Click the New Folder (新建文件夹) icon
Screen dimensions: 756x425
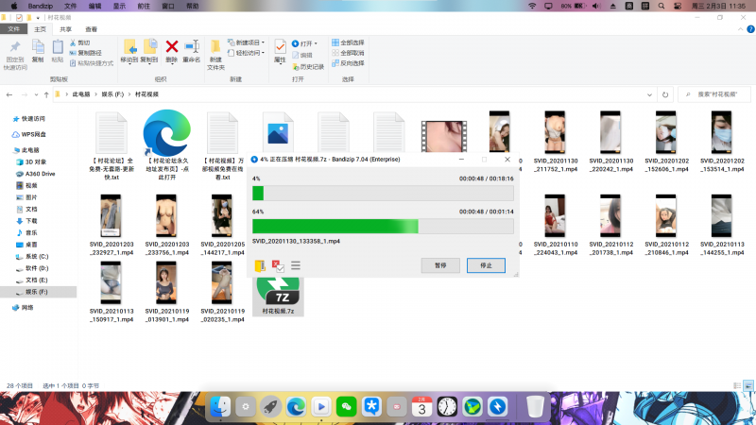[215, 51]
